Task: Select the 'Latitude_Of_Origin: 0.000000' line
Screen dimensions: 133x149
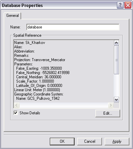Action: pyautogui.click(x=39, y=86)
